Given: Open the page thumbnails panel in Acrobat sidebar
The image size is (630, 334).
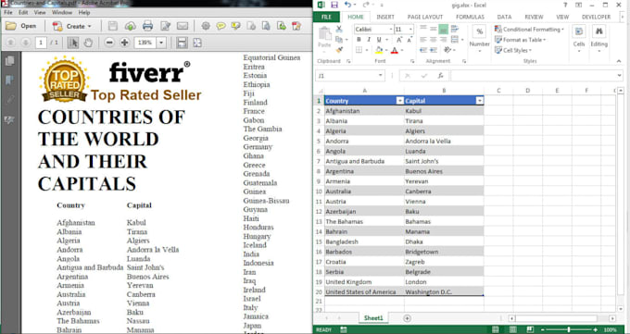Looking at the screenshot, I should tap(10, 61).
